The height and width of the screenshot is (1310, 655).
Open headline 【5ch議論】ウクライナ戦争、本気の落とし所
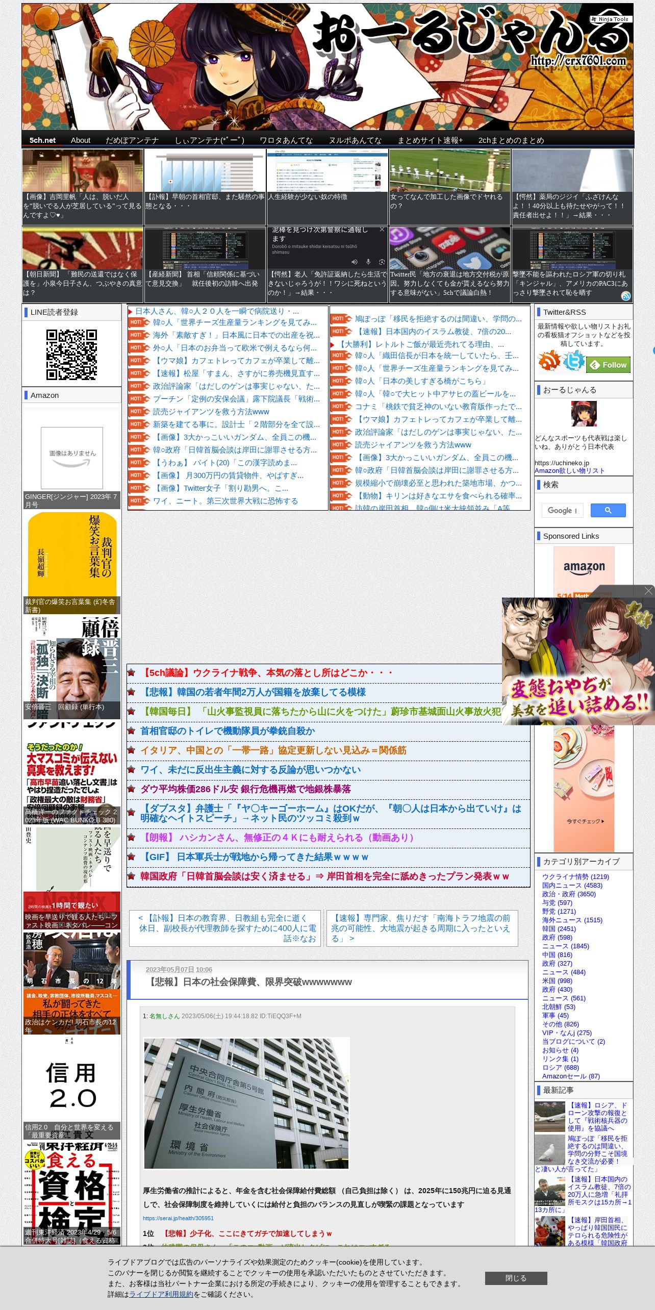pyautogui.click(x=267, y=673)
